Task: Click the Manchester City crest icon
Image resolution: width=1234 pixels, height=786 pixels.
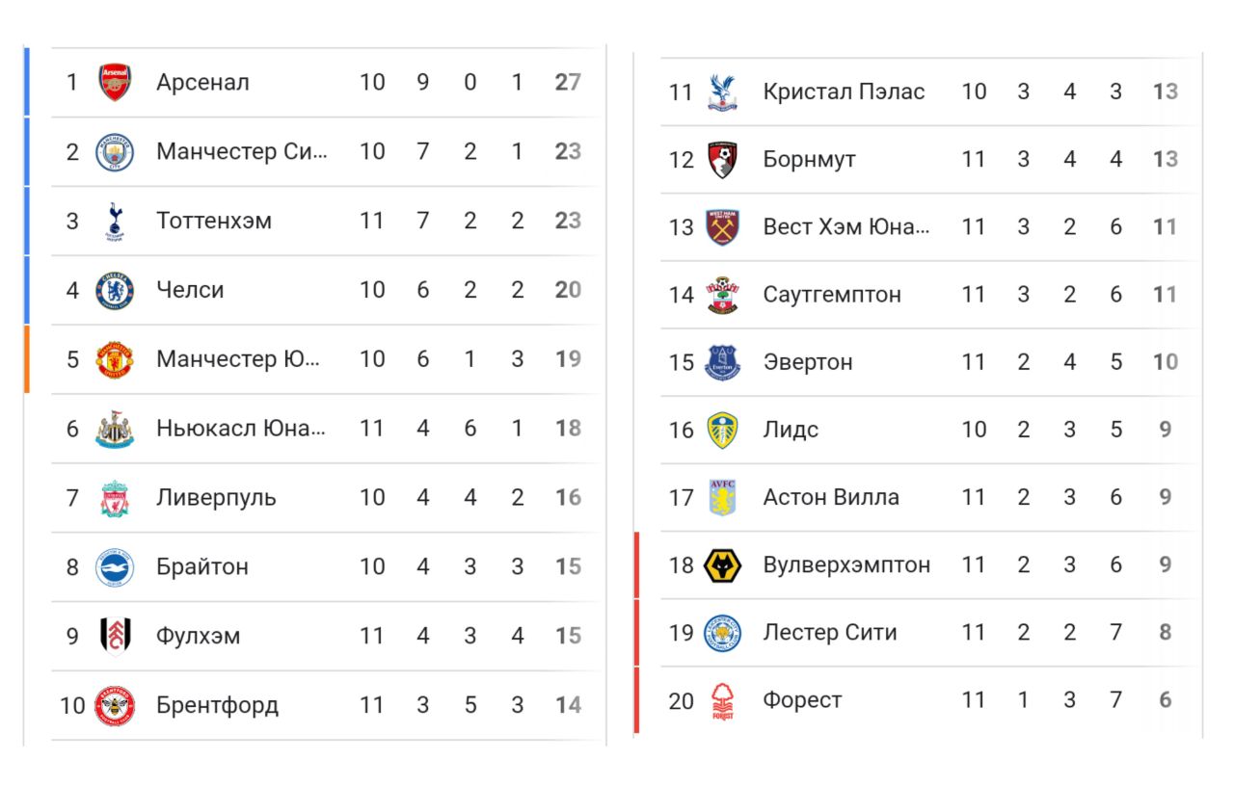Action: [115, 152]
